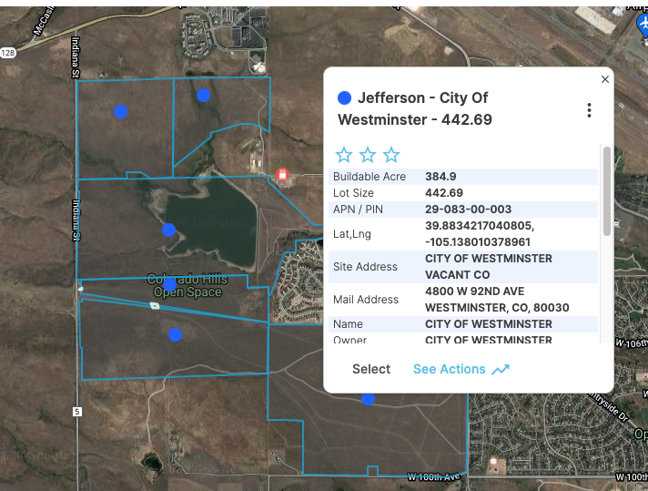Close the parcel info popup
This screenshot has height=491, width=648.
(605, 79)
